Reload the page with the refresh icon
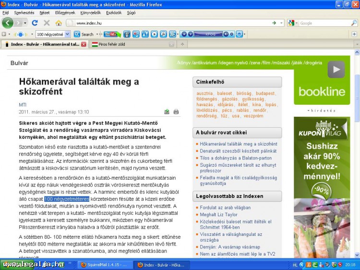360x270 pixels. [35, 23]
